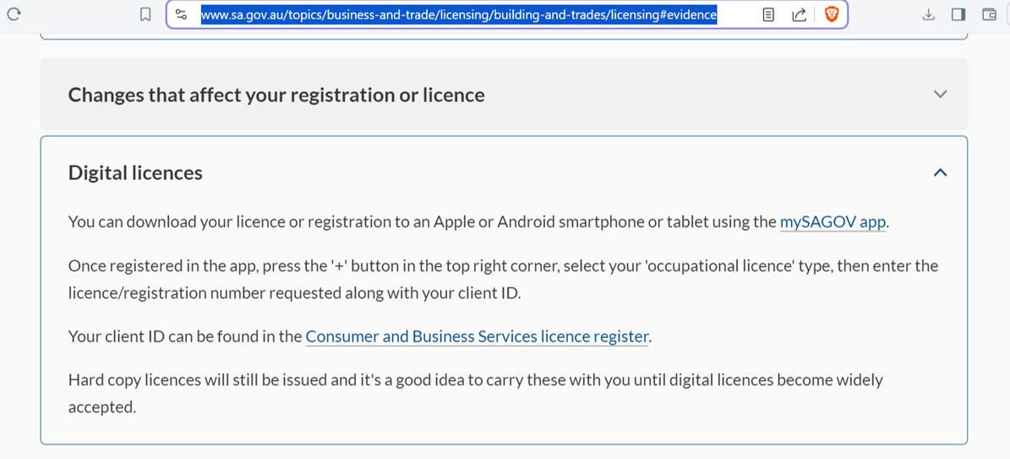Image resolution: width=1010 pixels, height=459 pixels.
Task: Open Brave Wallet icon in toolbar
Action: point(990,14)
